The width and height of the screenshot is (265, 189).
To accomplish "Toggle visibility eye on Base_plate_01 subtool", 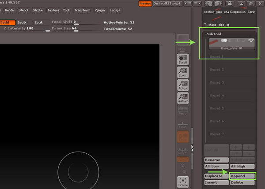I will coord(252,41).
